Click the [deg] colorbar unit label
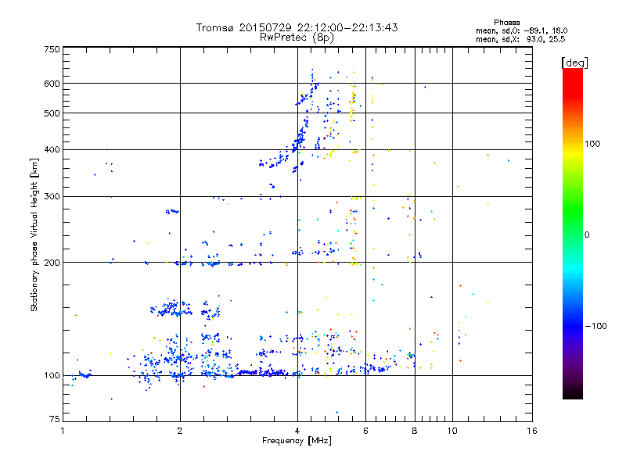 tap(574, 63)
